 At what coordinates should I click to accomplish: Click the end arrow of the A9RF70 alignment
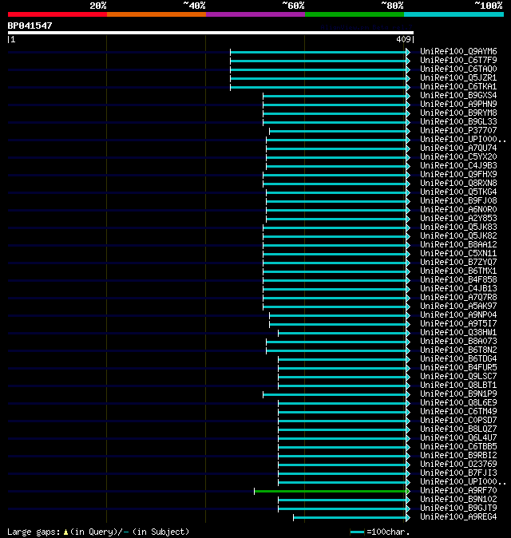click(x=408, y=492)
